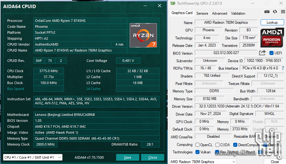
Task: Click the BIOS share/export icon in GPU-Z
Action: pos(262,53)
